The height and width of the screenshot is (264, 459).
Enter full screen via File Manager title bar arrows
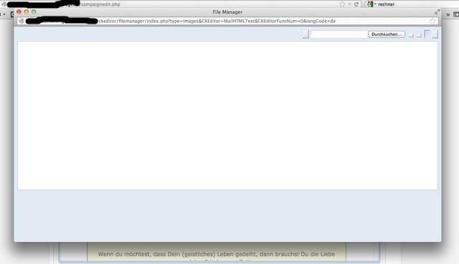click(x=437, y=12)
